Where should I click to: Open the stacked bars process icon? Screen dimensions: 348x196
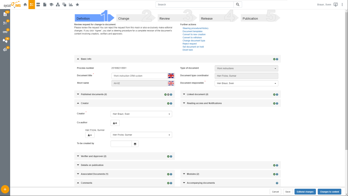pyautogui.click(x=38, y=4)
